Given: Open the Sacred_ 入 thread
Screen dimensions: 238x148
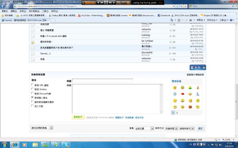Looking at the screenshot, I should pos(46,54).
